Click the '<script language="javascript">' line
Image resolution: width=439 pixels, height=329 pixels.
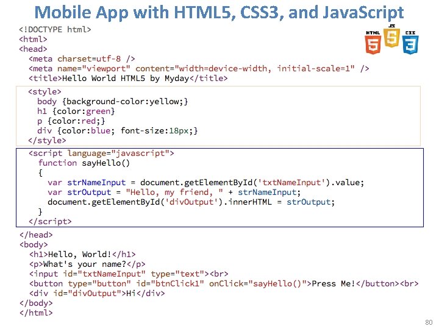click(x=101, y=154)
